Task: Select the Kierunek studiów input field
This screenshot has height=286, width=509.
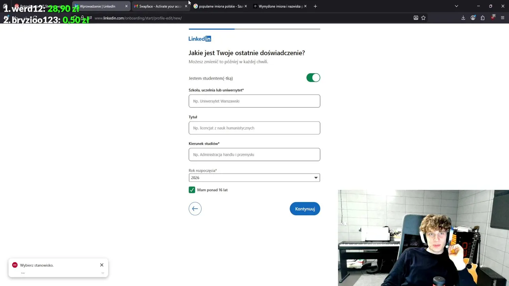Action: click(254, 155)
